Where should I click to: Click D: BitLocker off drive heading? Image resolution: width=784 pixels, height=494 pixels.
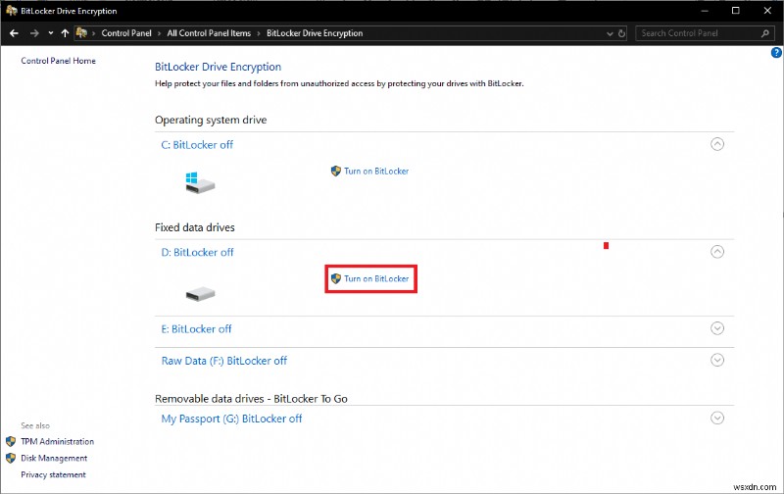(x=197, y=253)
